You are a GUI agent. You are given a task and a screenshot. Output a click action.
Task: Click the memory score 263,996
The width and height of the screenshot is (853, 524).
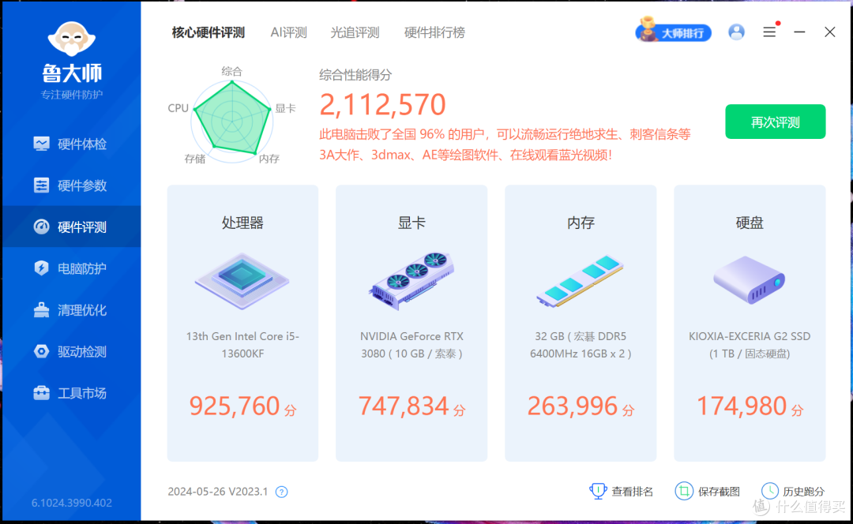(x=573, y=406)
